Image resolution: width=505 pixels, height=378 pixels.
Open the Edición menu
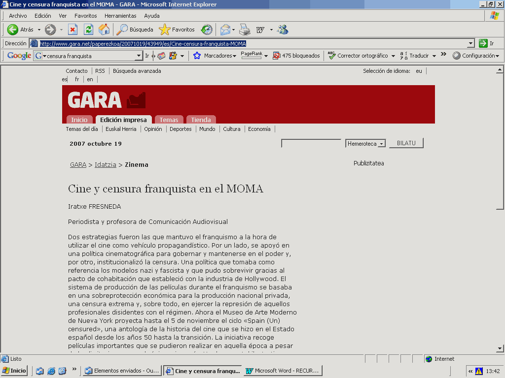pyautogui.click(x=43, y=16)
